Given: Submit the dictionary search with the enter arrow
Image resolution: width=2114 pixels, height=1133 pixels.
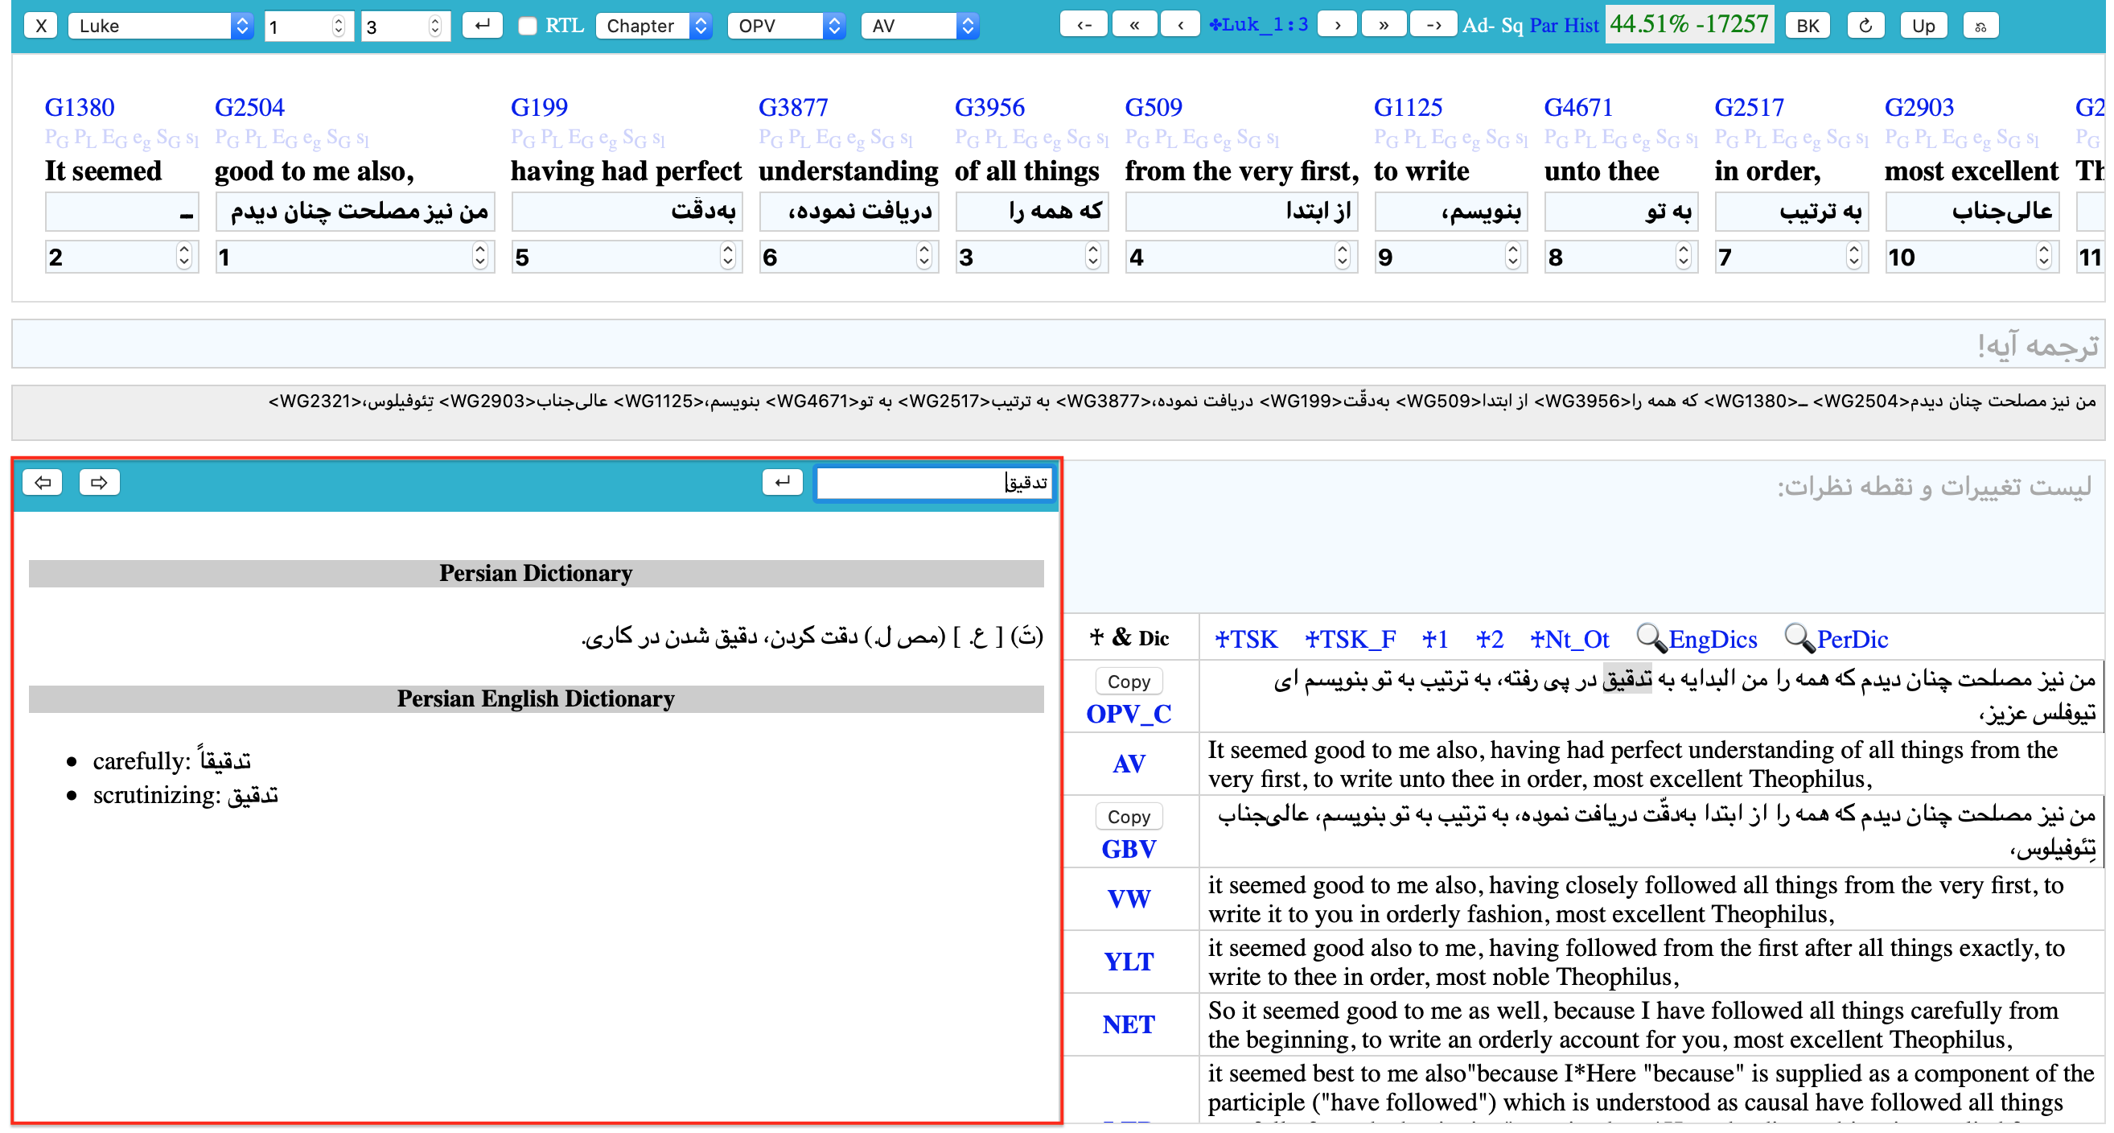Looking at the screenshot, I should (782, 482).
